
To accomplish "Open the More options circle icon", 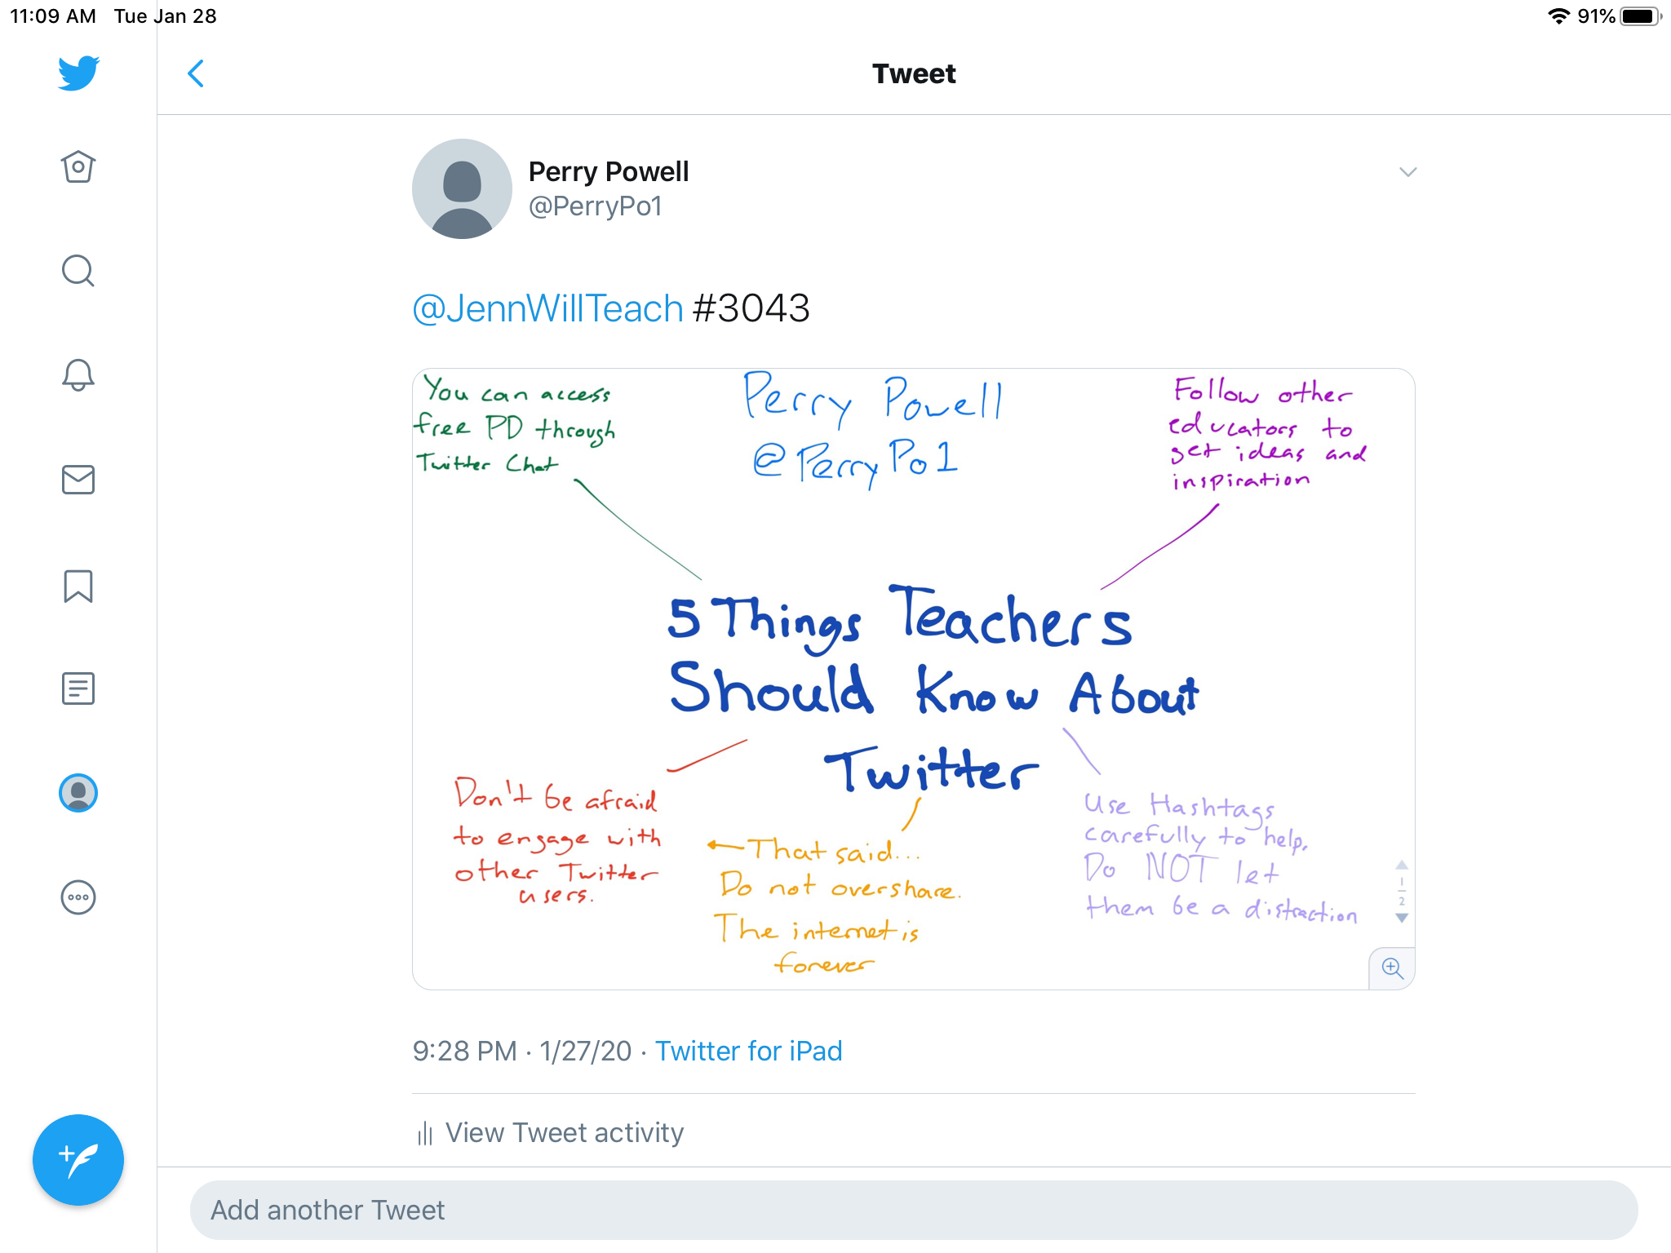I will (x=78, y=897).
